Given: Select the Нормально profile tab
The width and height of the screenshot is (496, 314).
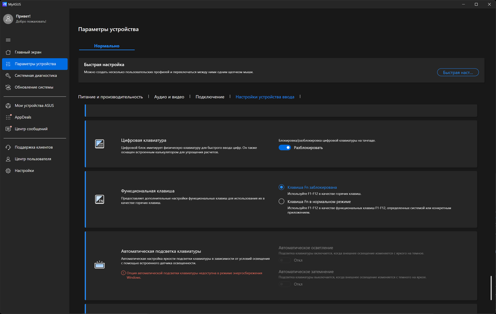Looking at the screenshot, I should [x=107, y=46].
